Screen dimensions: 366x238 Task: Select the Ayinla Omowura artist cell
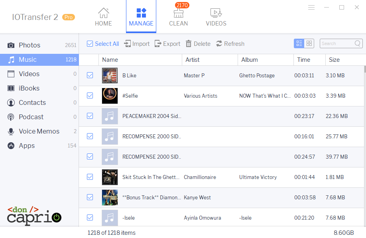coord(203,218)
